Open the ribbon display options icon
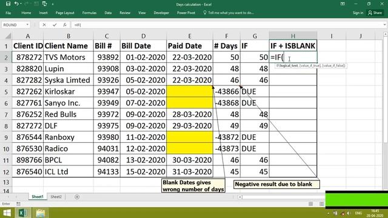 (x=343, y=4)
